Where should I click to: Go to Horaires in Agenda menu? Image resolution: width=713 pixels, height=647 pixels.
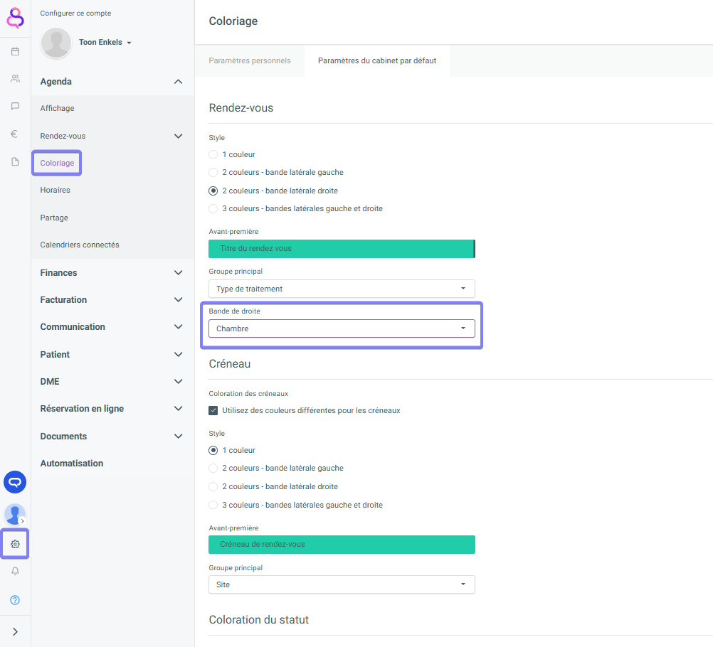coord(56,191)
